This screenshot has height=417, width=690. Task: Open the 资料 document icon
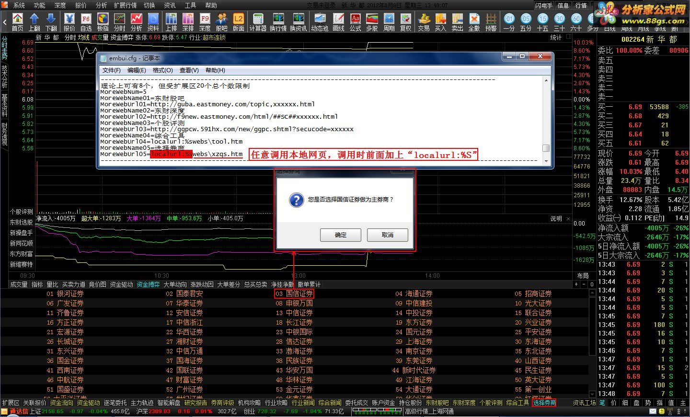[153, 22]
